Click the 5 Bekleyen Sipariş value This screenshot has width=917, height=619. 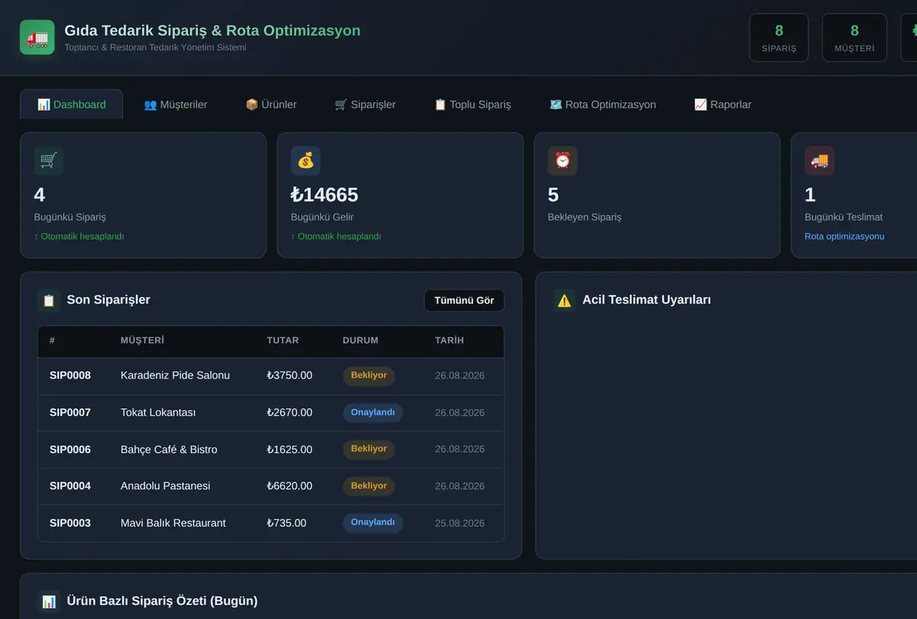(x=553, y=195)
